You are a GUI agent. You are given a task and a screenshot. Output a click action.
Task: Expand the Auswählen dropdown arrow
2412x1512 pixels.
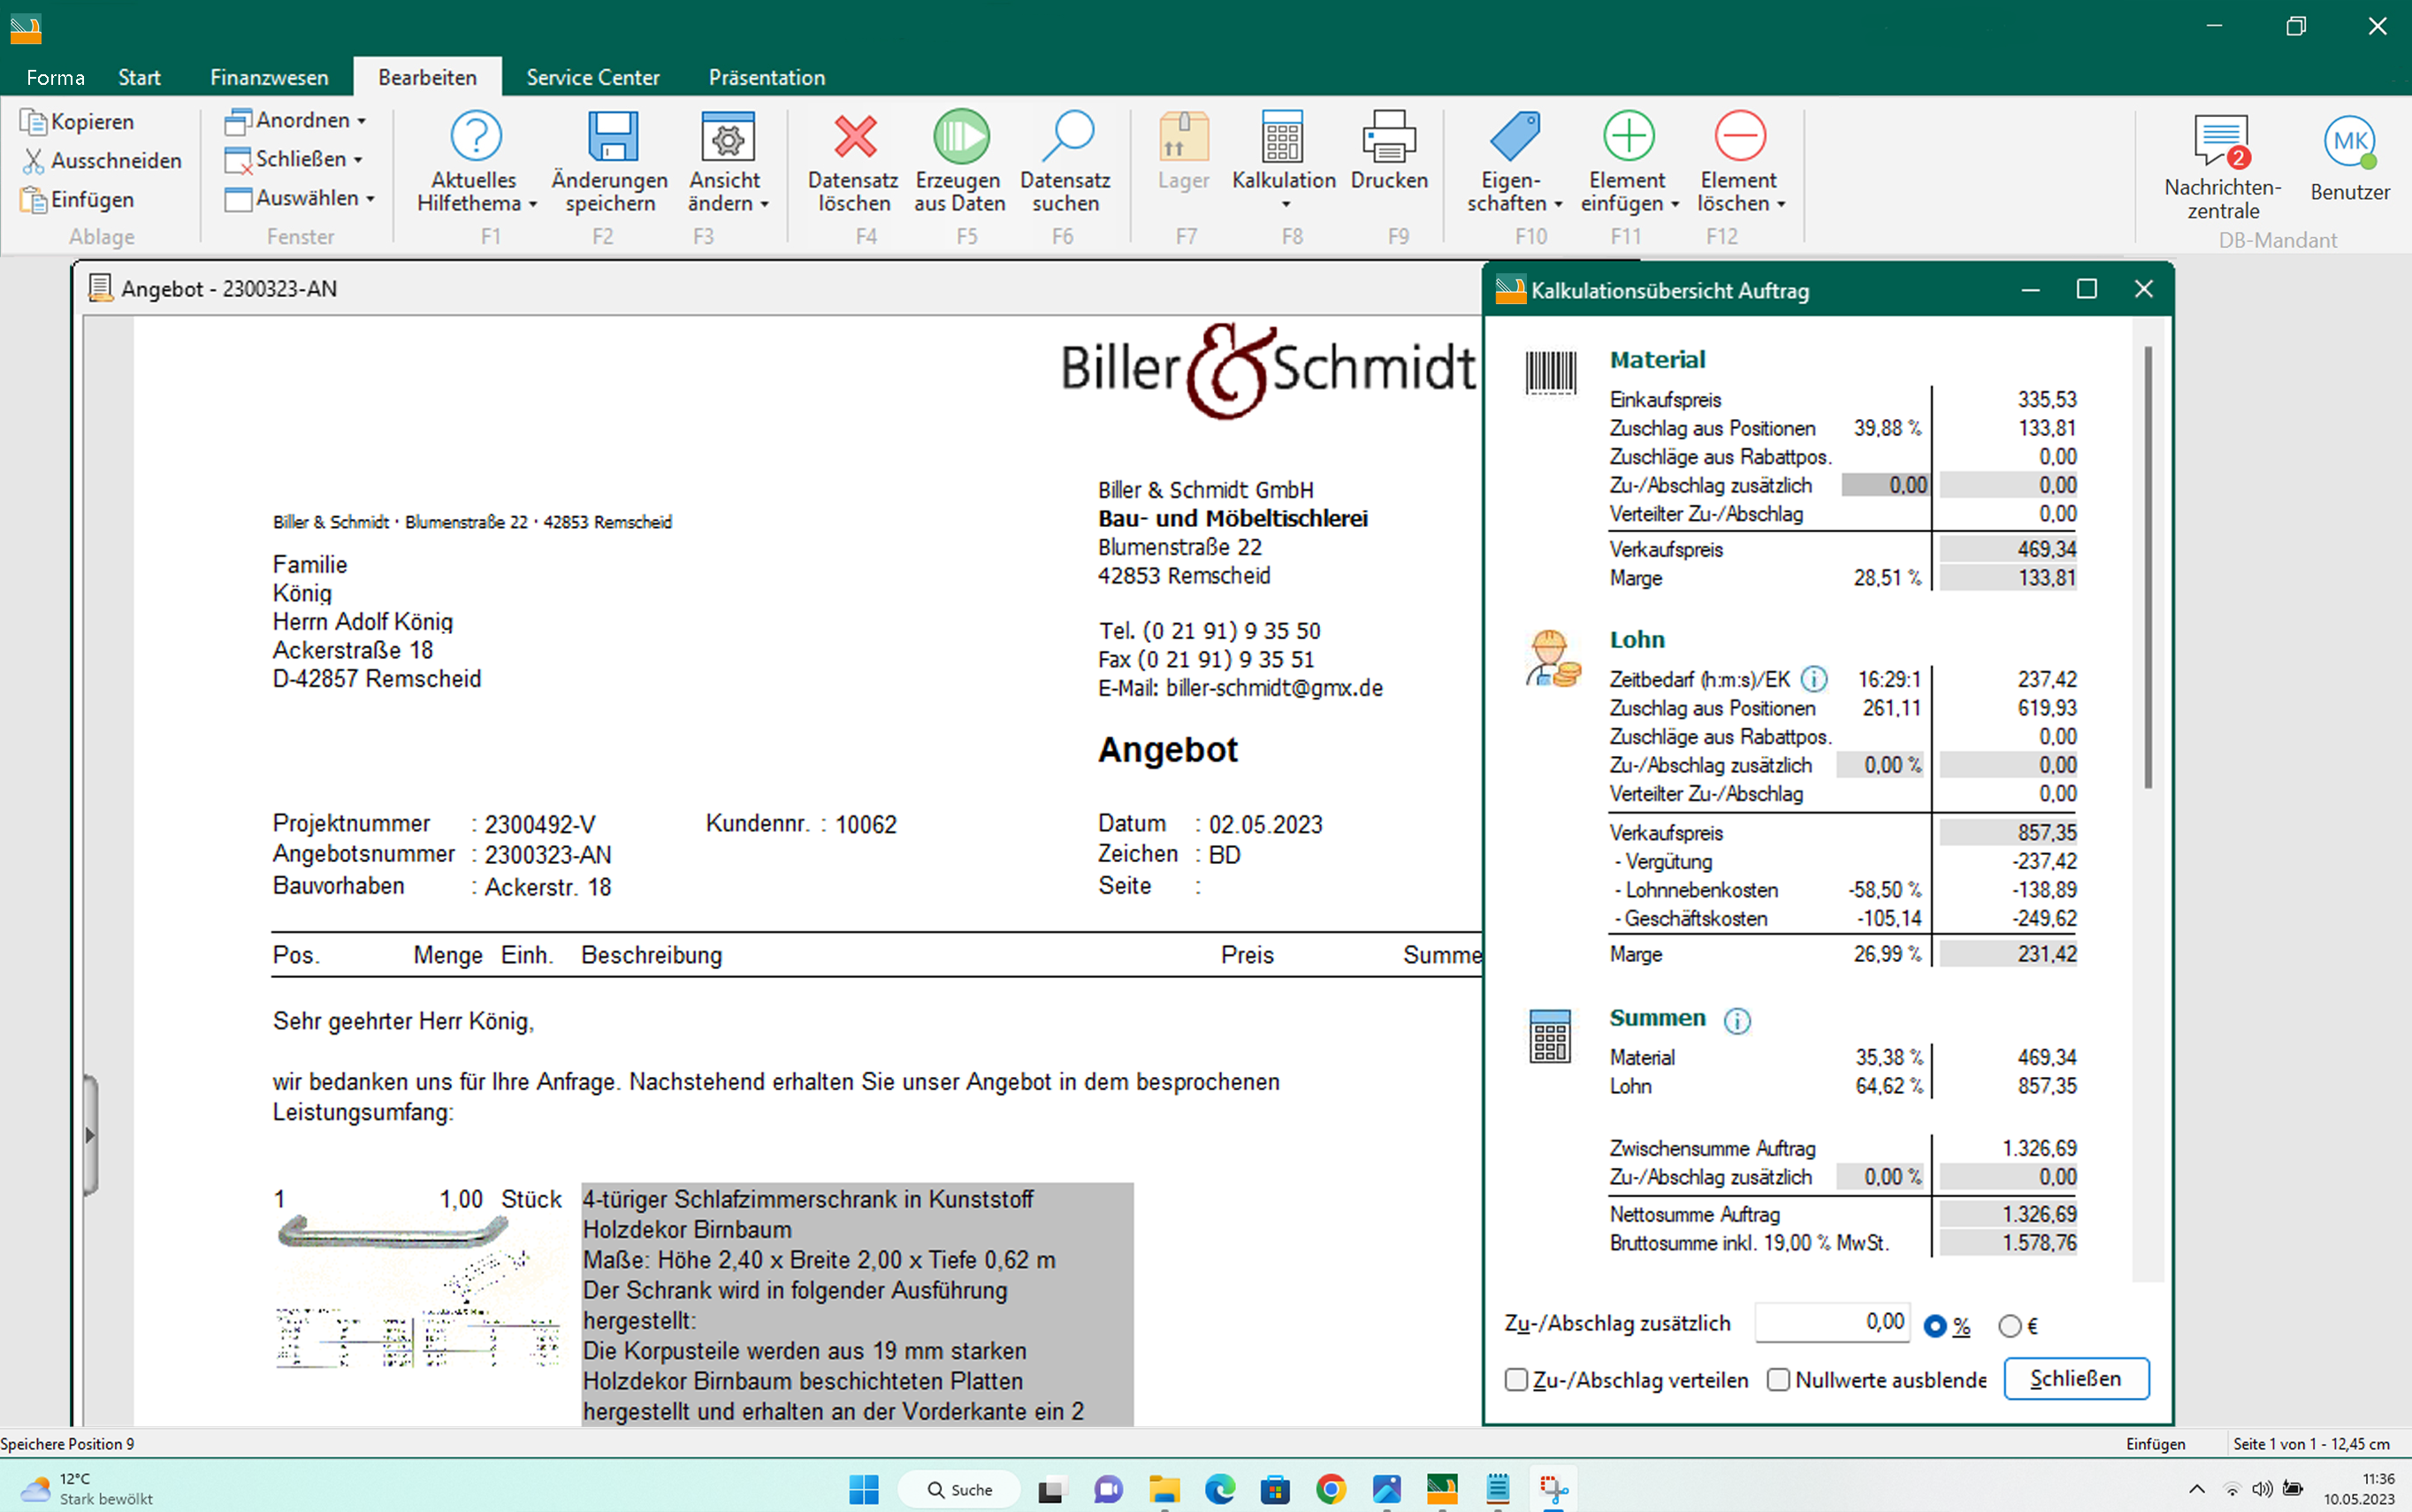pos(370,199)
